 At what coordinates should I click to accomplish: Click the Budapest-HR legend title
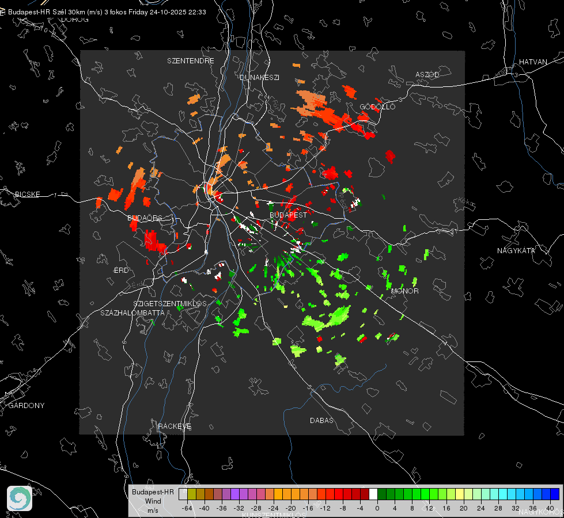coord(153,492)
